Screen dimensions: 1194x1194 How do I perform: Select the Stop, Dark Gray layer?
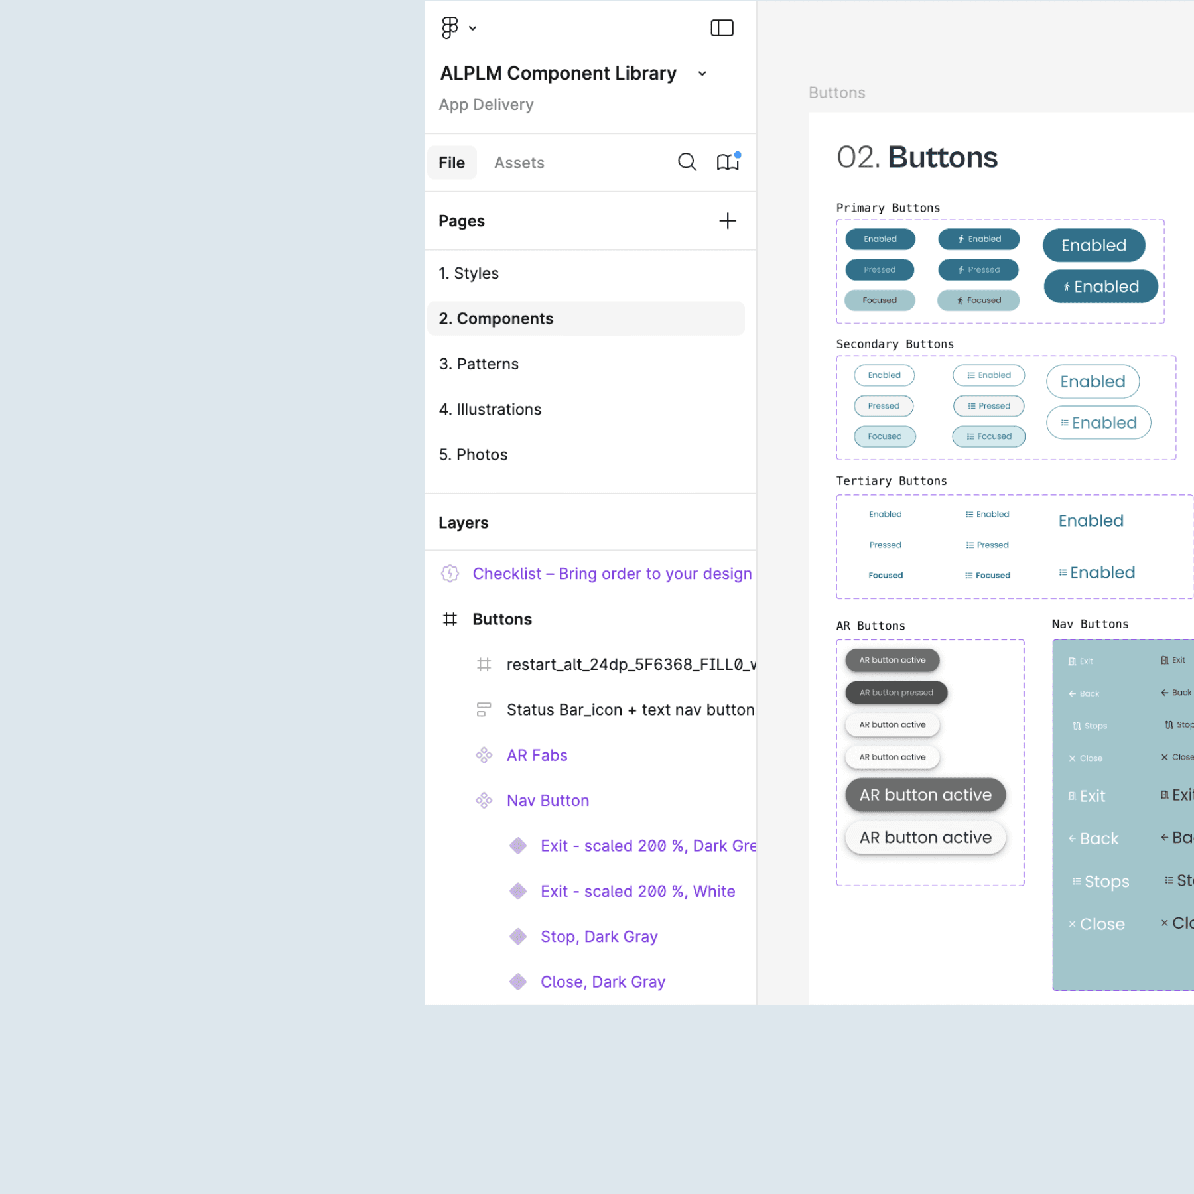point(599,937)
